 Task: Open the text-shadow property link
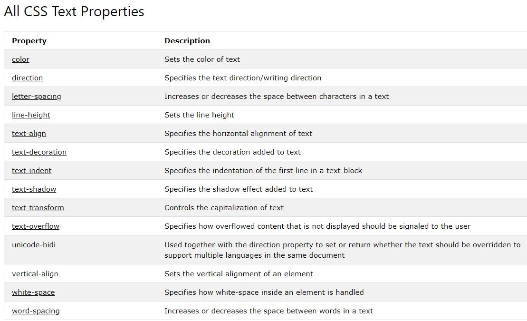click(34, 189)
